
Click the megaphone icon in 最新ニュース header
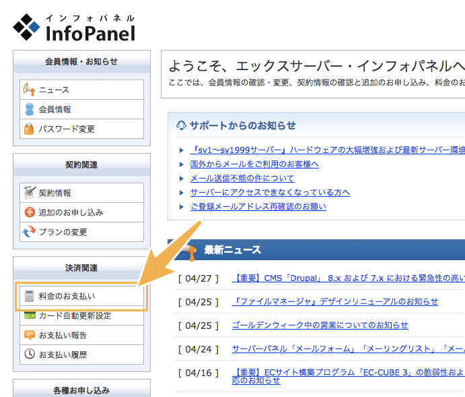coord(190,252)
